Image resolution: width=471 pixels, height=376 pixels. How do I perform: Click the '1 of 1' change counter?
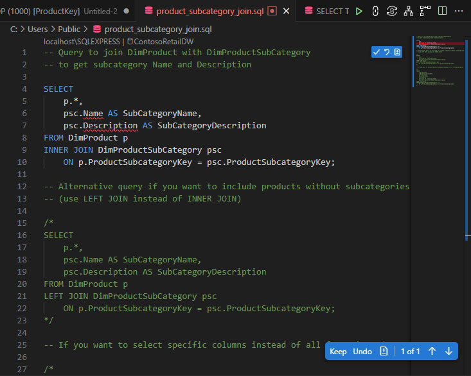pos(410,352)
